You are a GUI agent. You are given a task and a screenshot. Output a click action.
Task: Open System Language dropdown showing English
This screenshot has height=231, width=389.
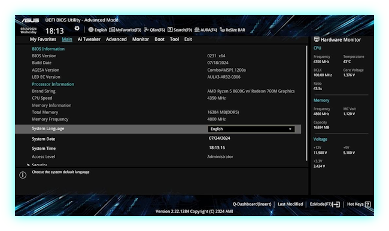(x=251, y=129)
